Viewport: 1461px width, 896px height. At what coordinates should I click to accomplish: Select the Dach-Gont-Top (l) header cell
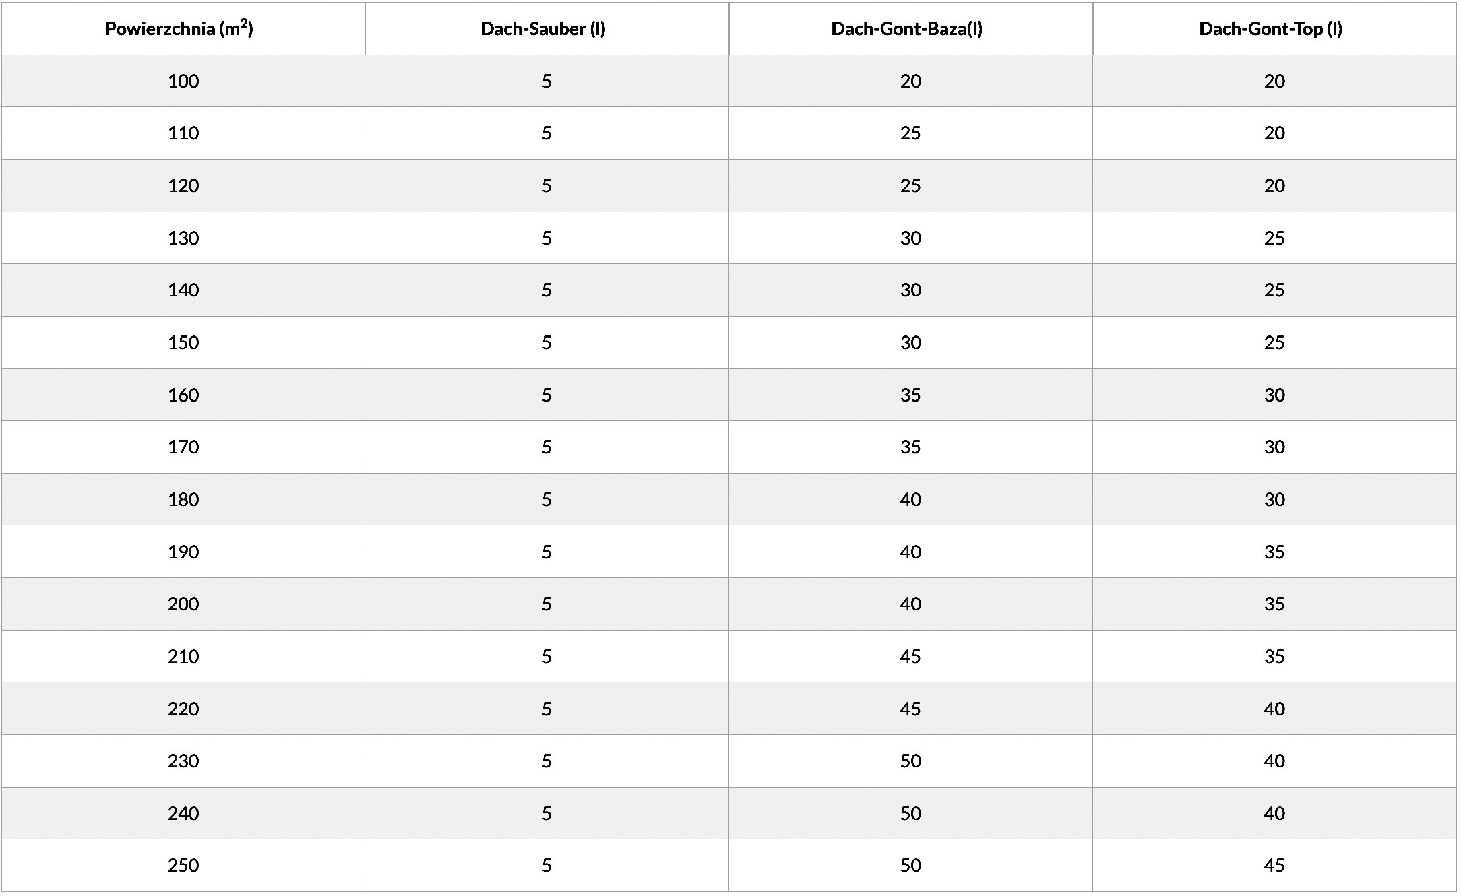click(x=1271, y=29)
